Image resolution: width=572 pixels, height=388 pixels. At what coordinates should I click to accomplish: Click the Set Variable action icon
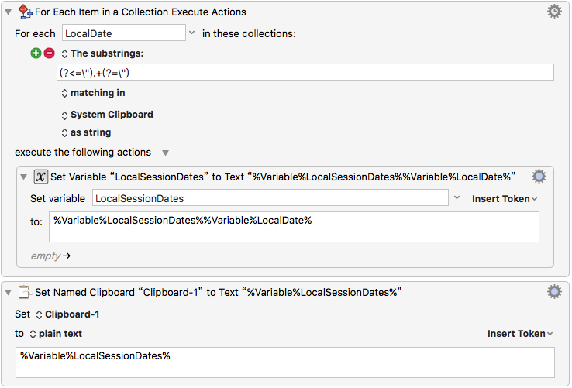pyautogui.click(x=41, y=177)
